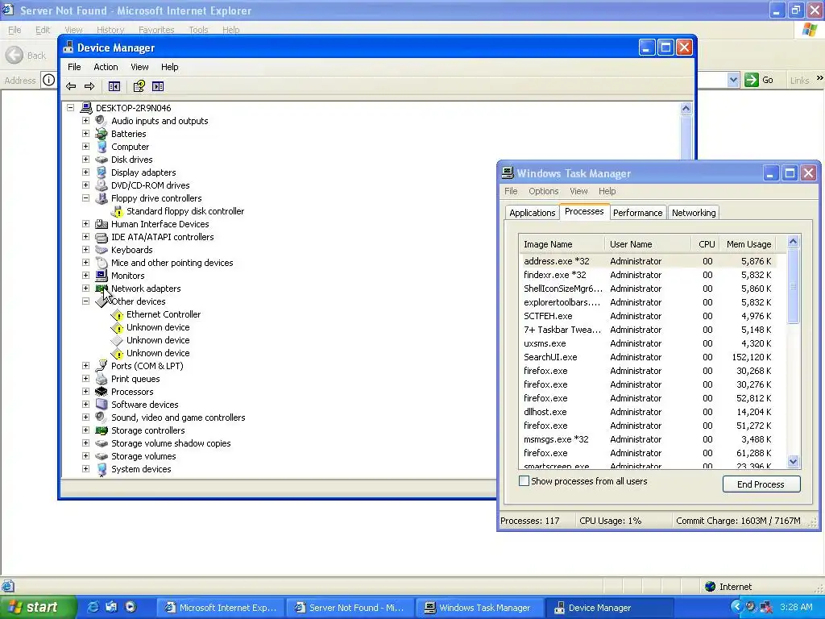Select the Storage volume shadow copies item

coord(171,443)
